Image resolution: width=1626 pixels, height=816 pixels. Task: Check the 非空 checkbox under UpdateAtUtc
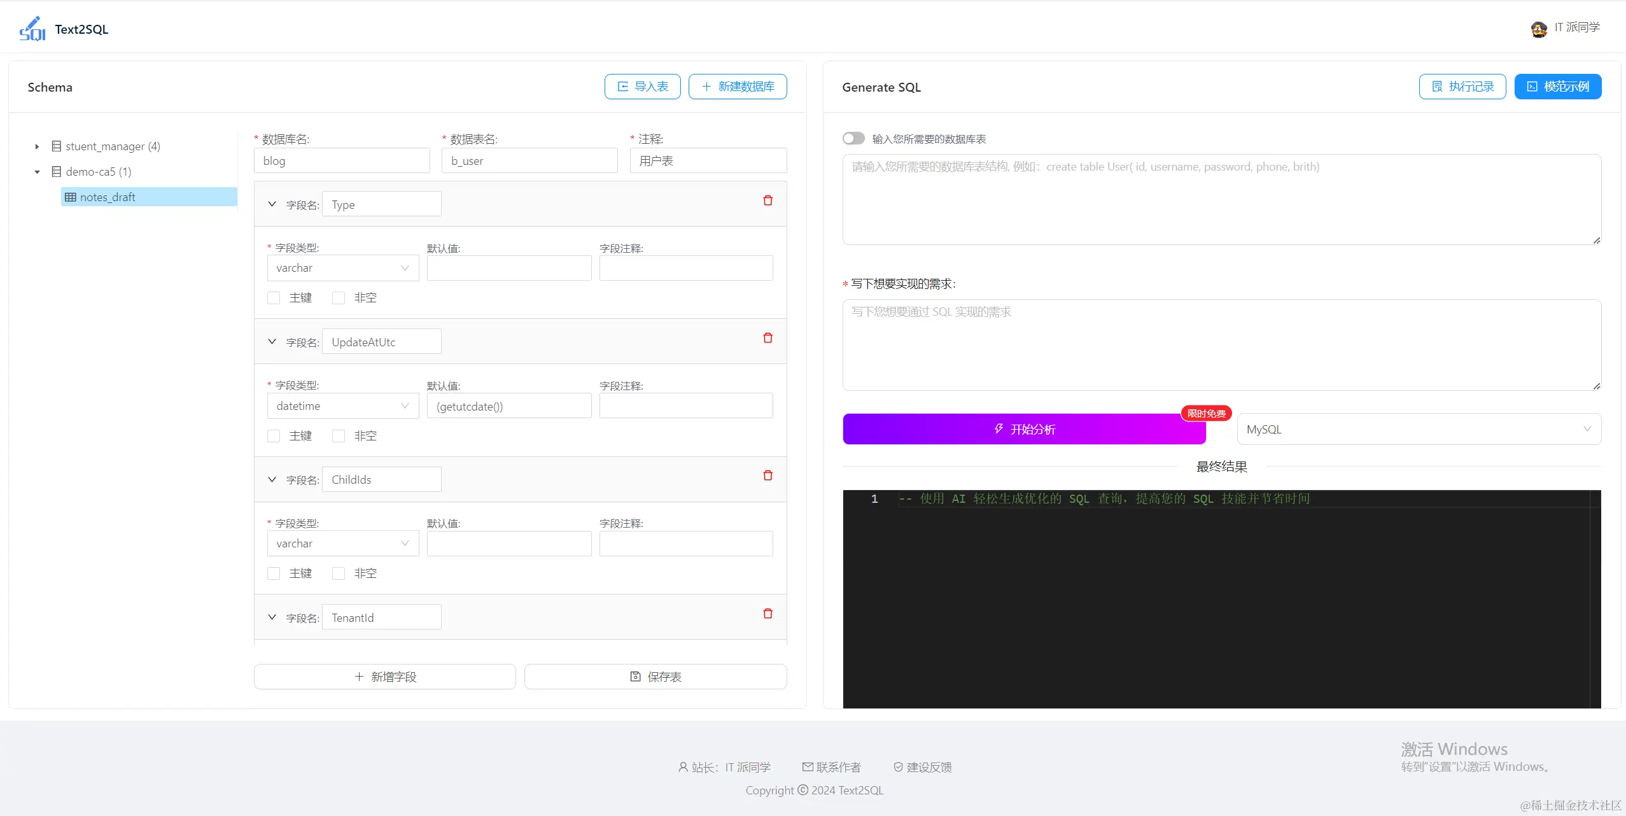[x=338, y=435]
